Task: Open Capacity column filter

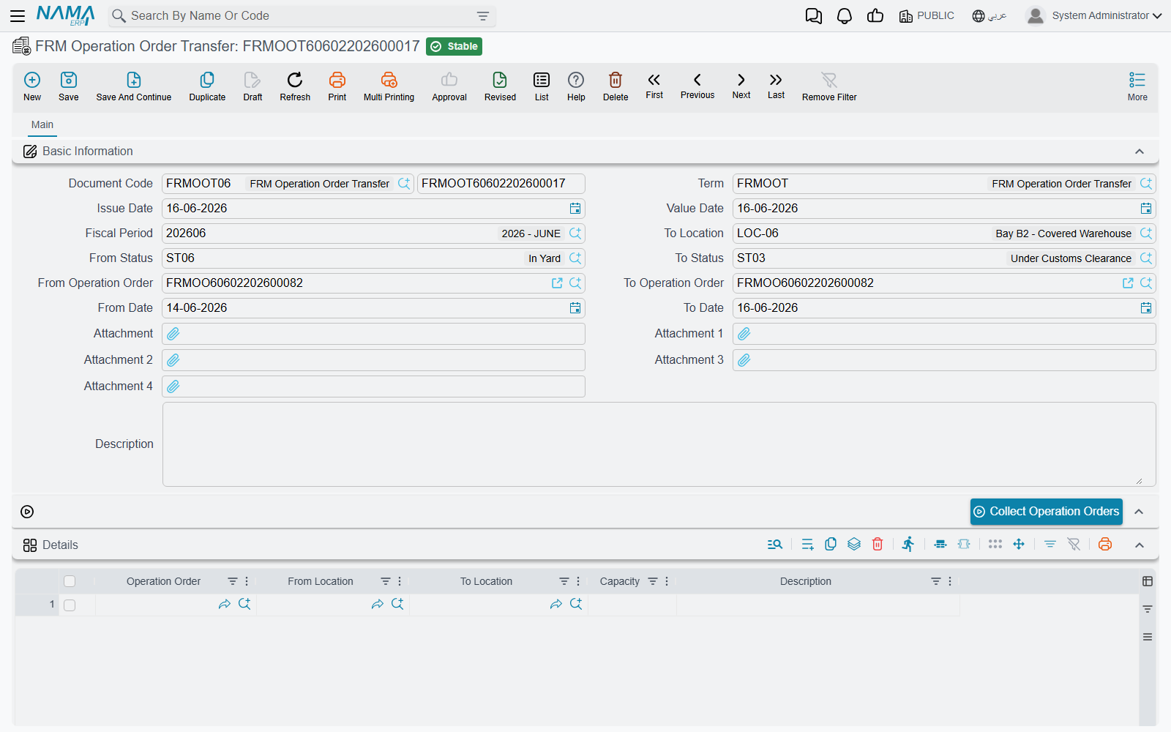Action: pos(653,581)
